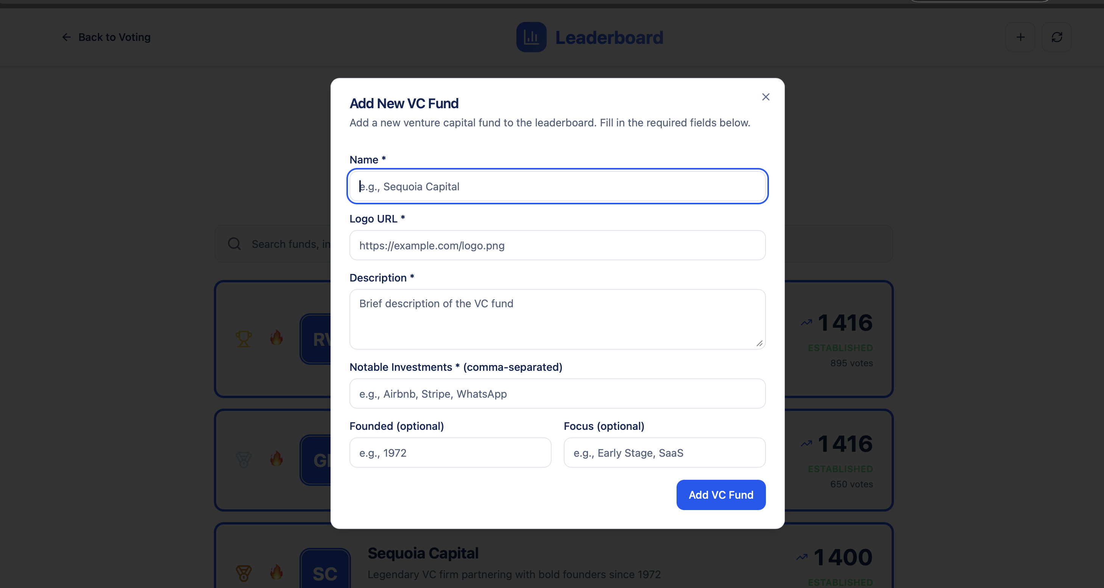
Task: Focus the Name input field
Action: point(557,186)
